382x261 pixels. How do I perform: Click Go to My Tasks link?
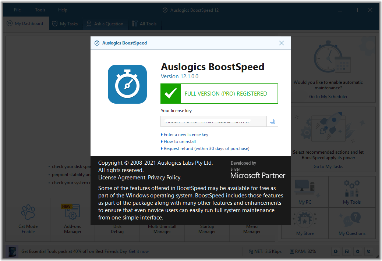pos(328,167)
